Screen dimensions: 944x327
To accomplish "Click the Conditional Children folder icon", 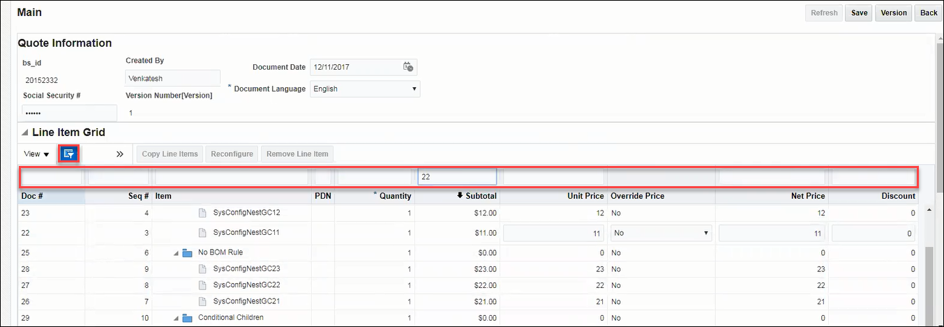I will coord(187,318).
